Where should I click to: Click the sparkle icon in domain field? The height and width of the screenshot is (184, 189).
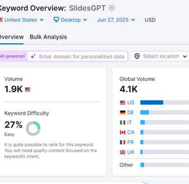point(33,56)
